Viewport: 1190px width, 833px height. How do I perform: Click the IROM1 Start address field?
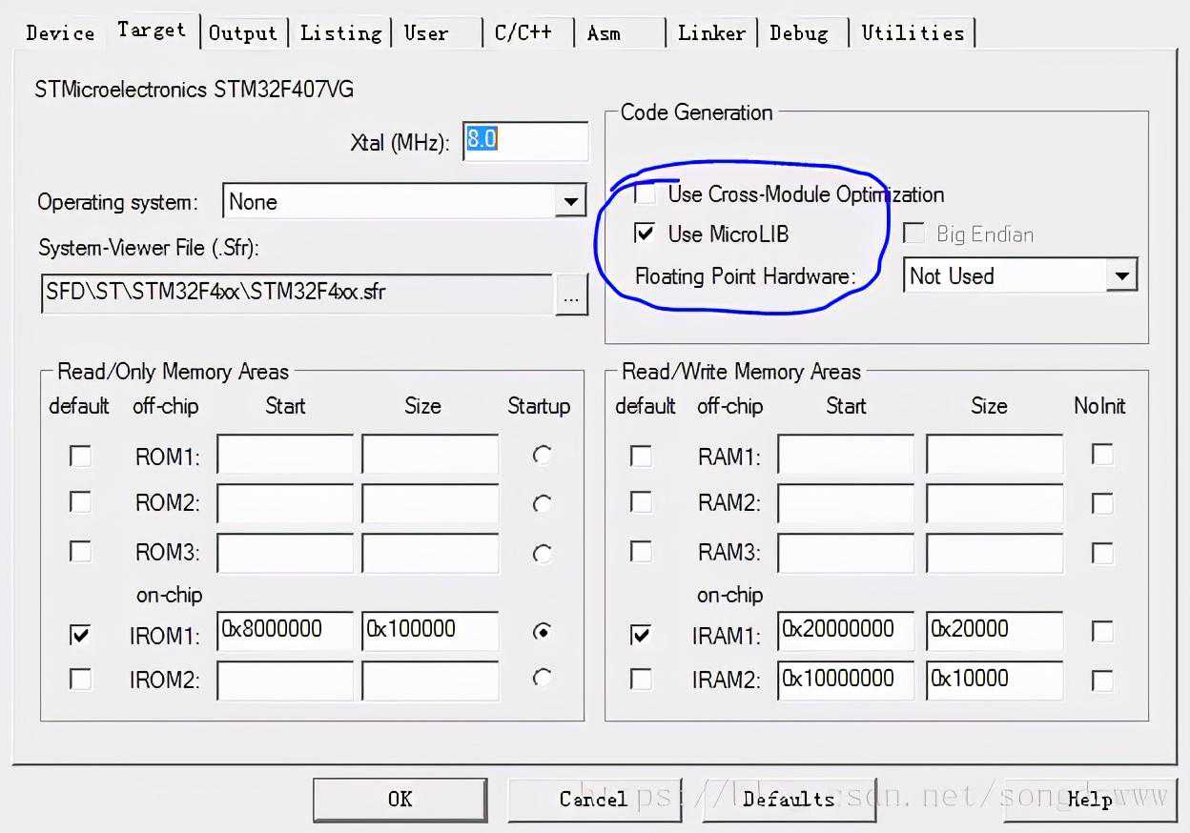284,630
